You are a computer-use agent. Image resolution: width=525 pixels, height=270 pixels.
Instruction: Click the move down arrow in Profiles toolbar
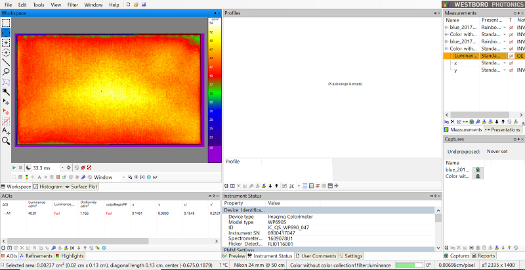[x=270, y=186]
